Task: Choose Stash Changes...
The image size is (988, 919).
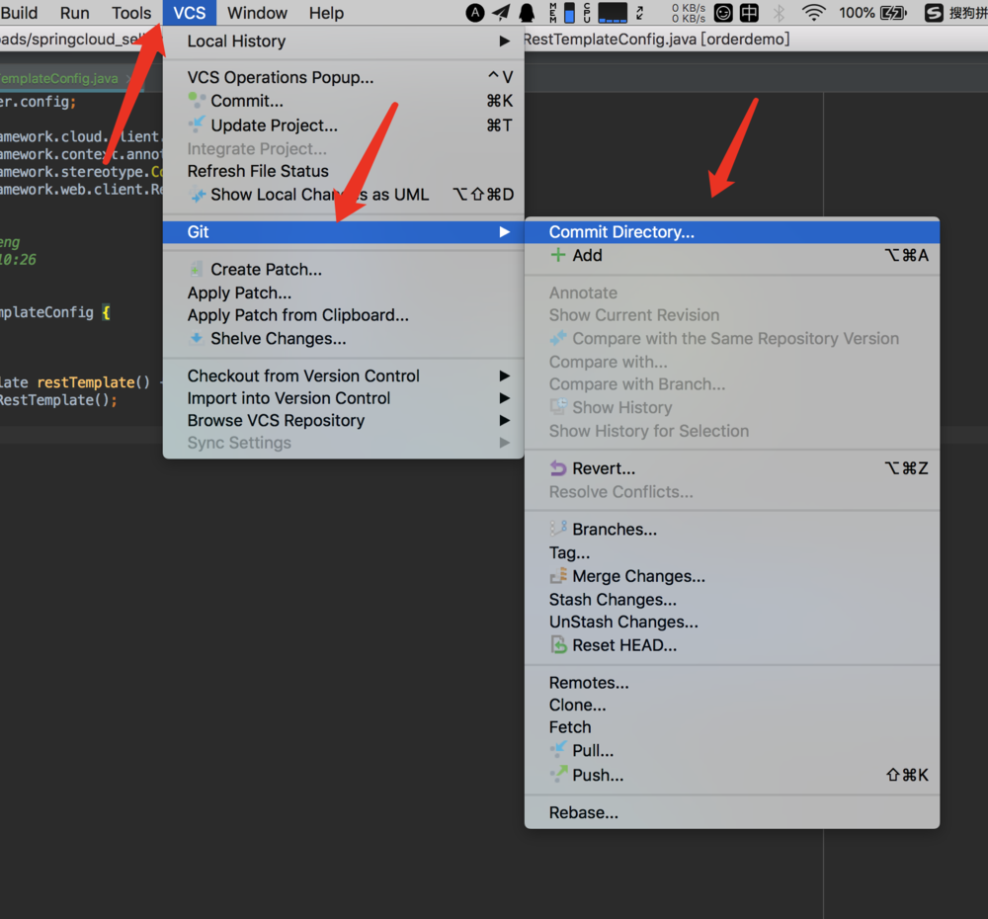Action: (732, 600)
